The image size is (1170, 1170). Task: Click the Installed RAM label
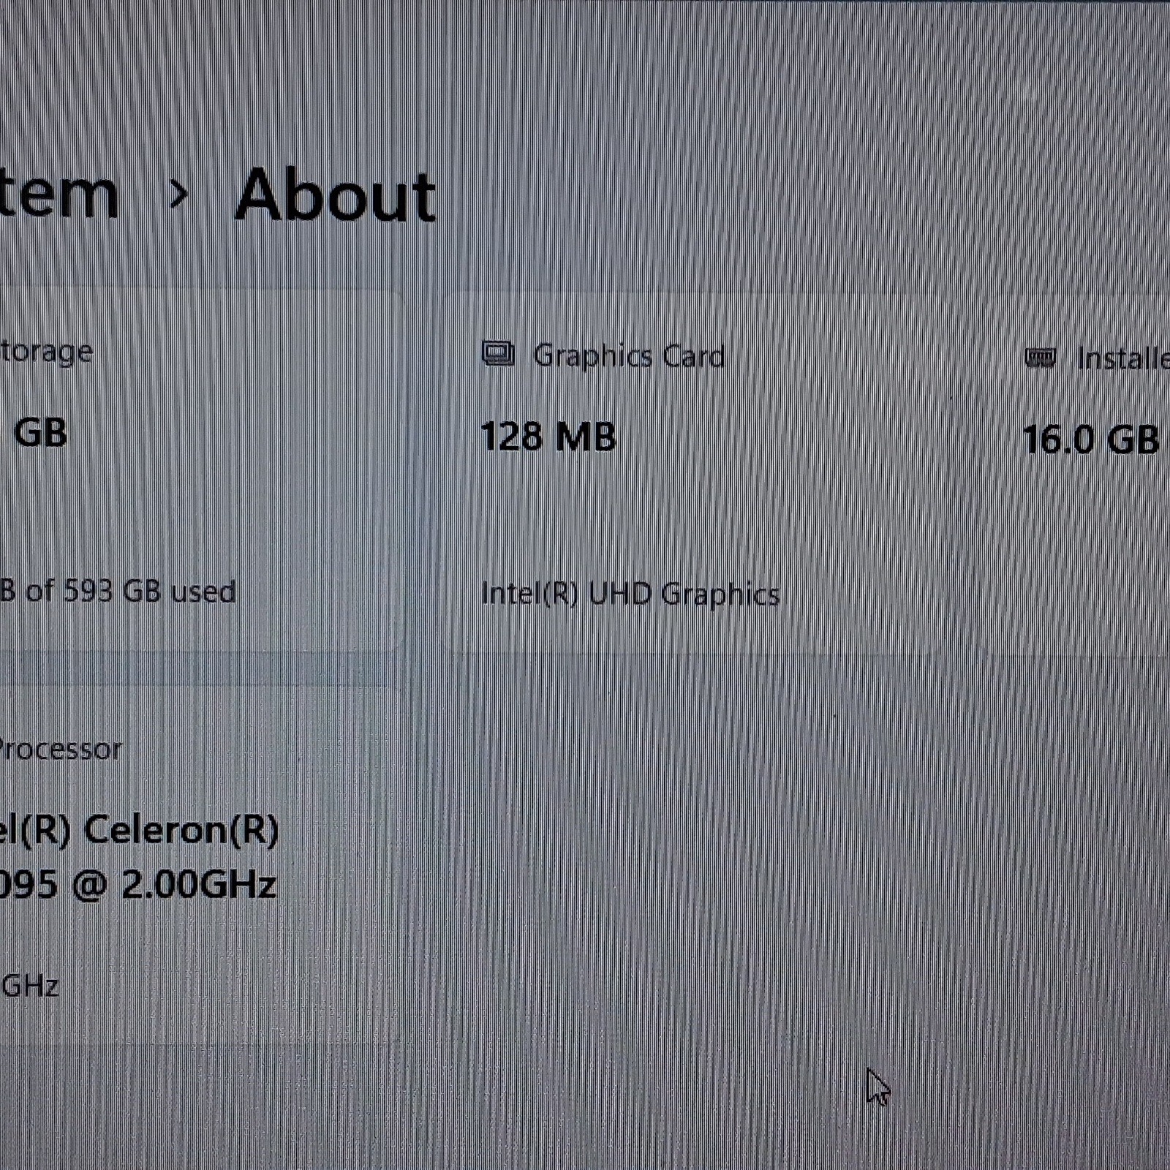1123,358
